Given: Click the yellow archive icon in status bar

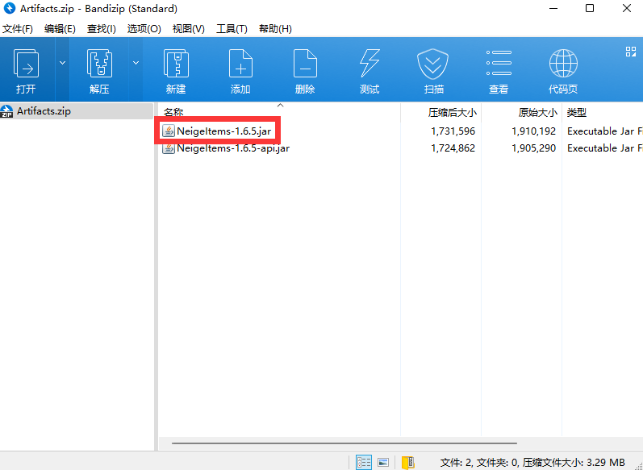Looking at the screenshot, I should pyautogui.click(x=408, y=462).
